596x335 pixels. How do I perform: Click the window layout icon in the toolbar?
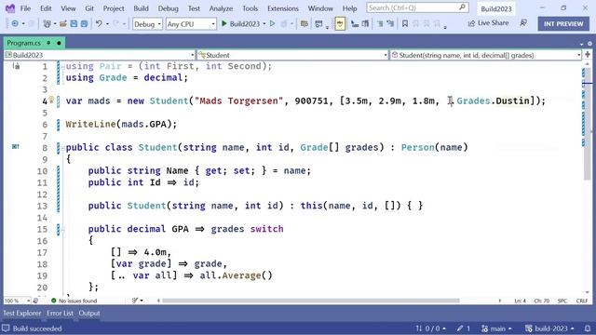(318, 23)
